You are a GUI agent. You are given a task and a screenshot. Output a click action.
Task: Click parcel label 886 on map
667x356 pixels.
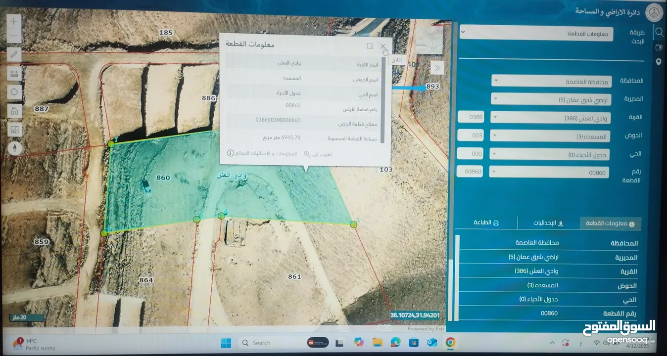coord(209,98)
